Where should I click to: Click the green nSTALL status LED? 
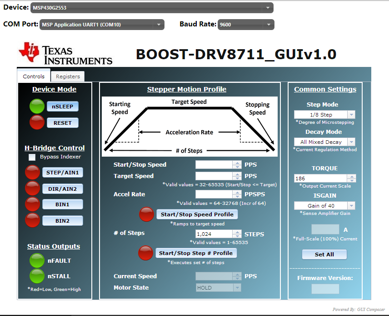tap(37, 276)
